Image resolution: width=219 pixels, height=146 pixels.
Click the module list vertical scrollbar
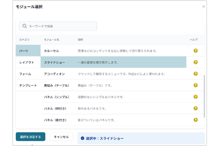(x=204, y=95)
